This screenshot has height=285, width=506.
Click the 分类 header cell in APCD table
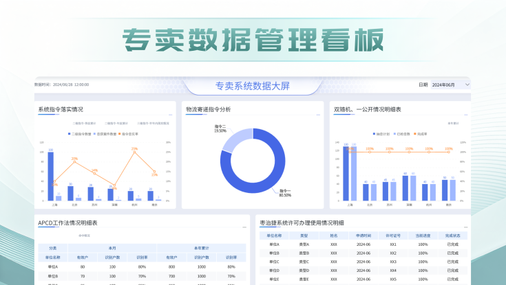pyautogui.click(x=53, y=248)
